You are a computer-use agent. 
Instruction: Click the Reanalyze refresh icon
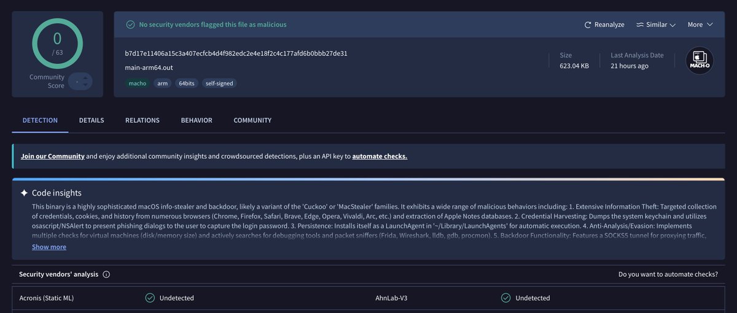(x=588, y=25)
